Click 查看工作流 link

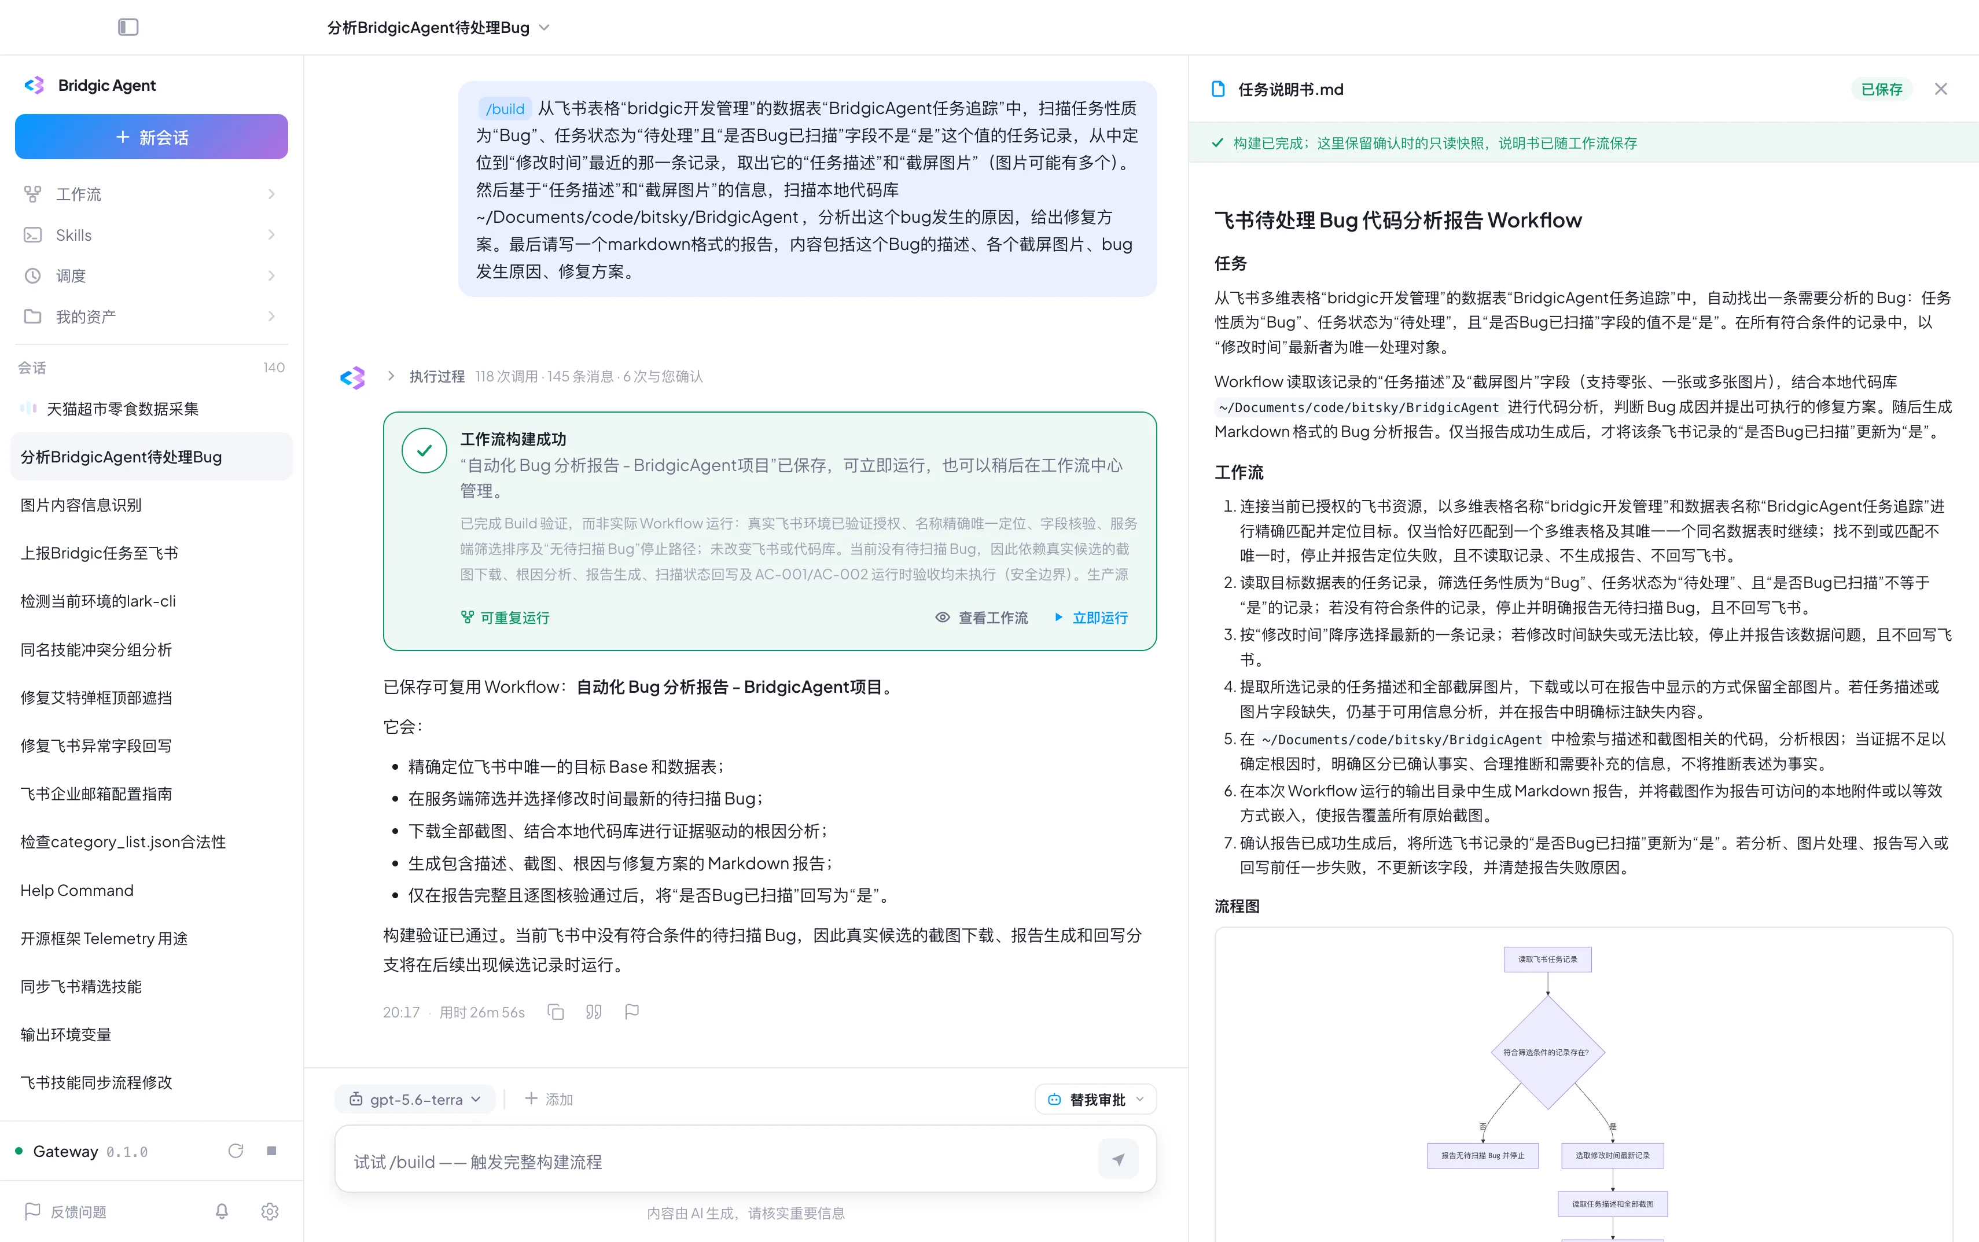[981, 617]
